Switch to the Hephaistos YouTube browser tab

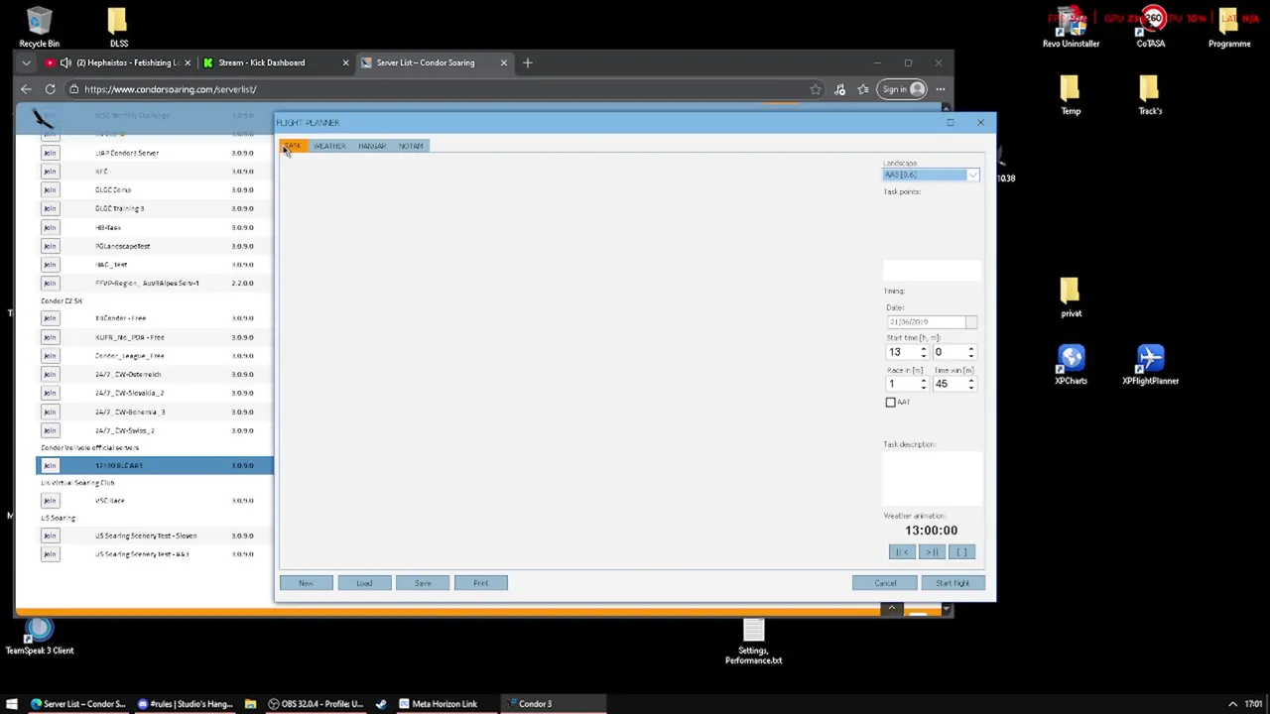(118, 62)
